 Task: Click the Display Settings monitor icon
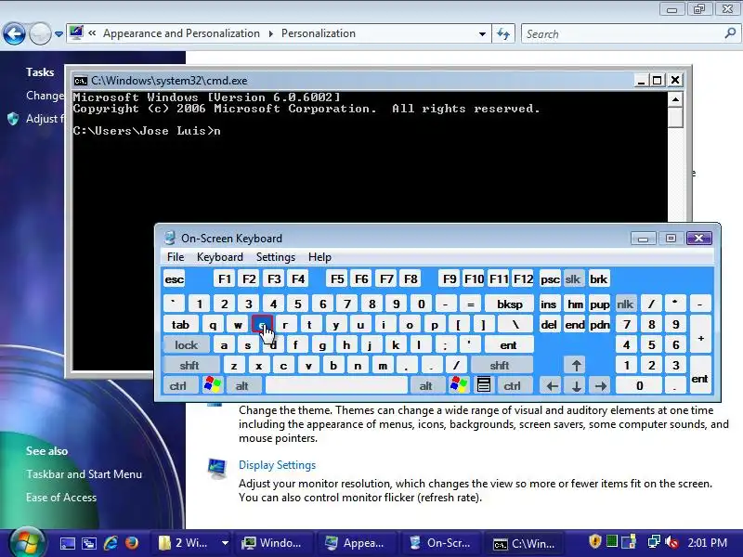coord(217,469)
